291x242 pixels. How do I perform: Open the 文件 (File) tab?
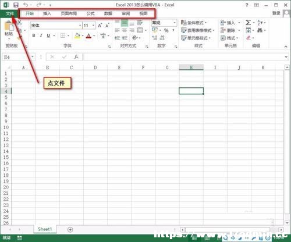pyautogui.click(x=10, y=13)
